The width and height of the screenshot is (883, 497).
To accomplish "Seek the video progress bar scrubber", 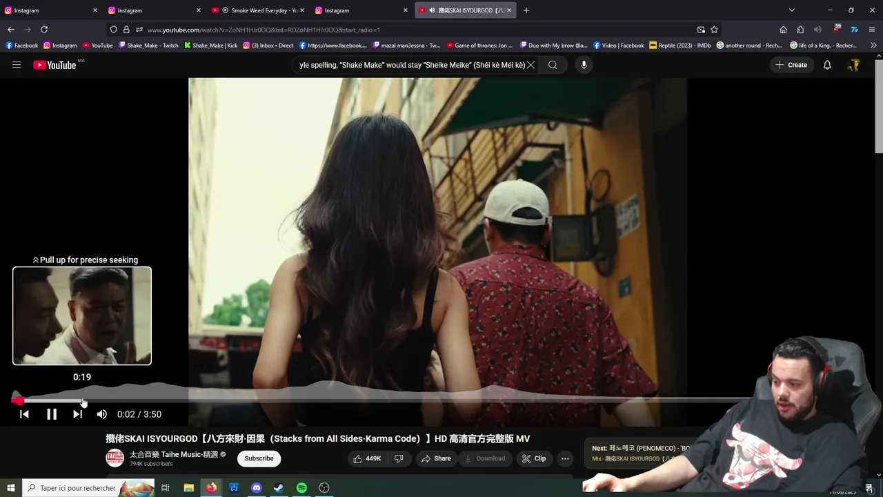I will [19, 400].
